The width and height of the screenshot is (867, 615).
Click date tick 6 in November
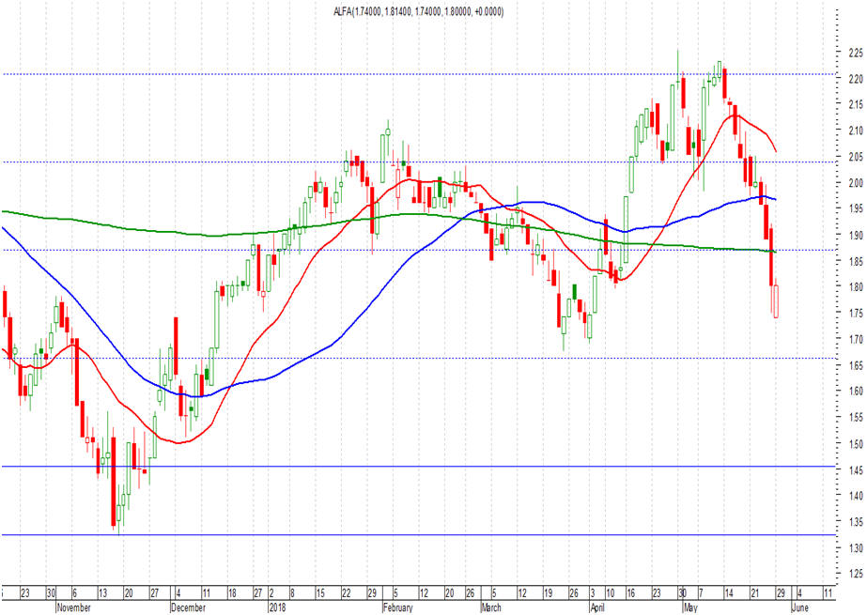74,593
